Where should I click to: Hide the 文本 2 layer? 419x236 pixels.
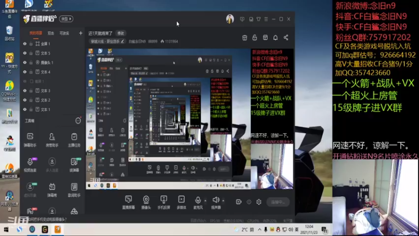pos(25,100)
